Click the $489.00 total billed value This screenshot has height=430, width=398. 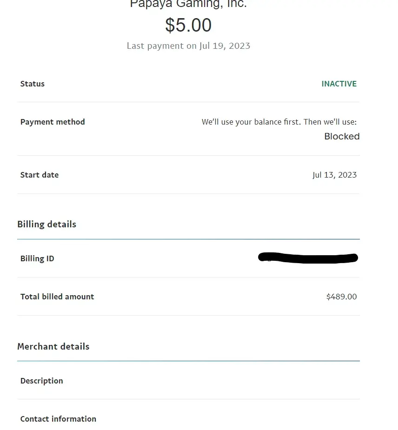(341, 297)
